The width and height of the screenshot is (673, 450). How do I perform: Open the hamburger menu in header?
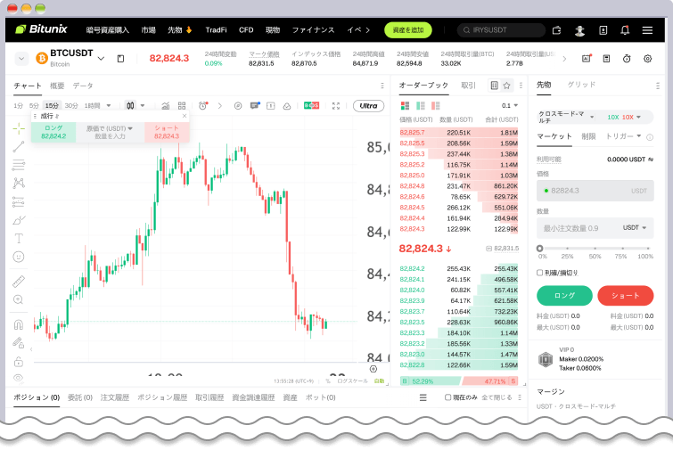(647, 30)
